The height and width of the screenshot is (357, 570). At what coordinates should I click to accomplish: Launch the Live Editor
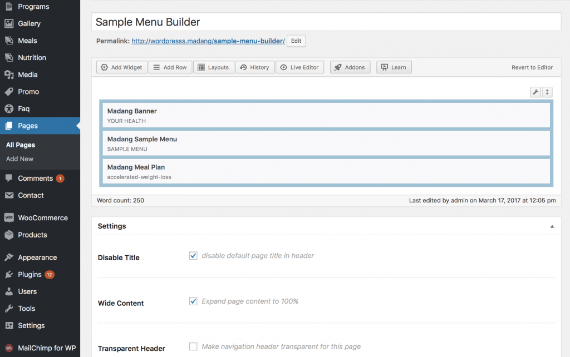(300, 67)
